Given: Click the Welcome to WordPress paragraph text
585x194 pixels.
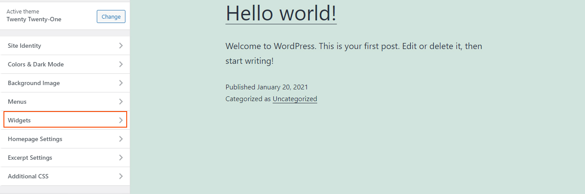Looking at the screenshot, I should point(354,53).
